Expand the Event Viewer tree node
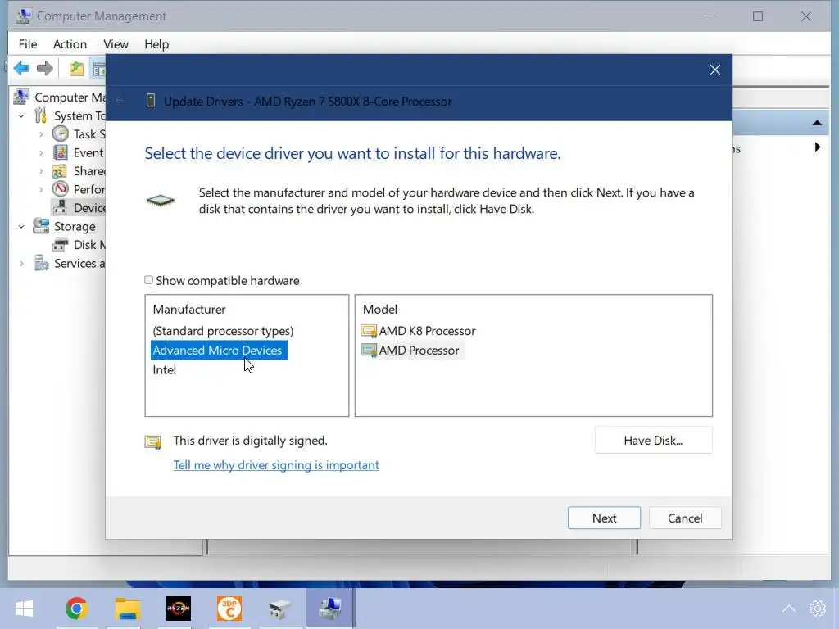This screenshot has width=839, height=629. pyautogui.click(x=41, y=153)
